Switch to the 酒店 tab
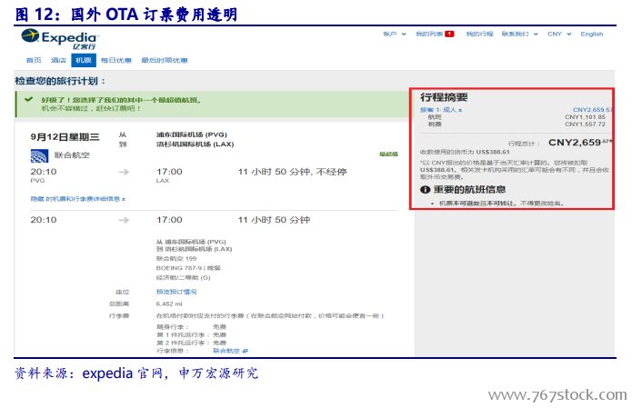Viewport: 632px width, 408px height. coord(58,60)
